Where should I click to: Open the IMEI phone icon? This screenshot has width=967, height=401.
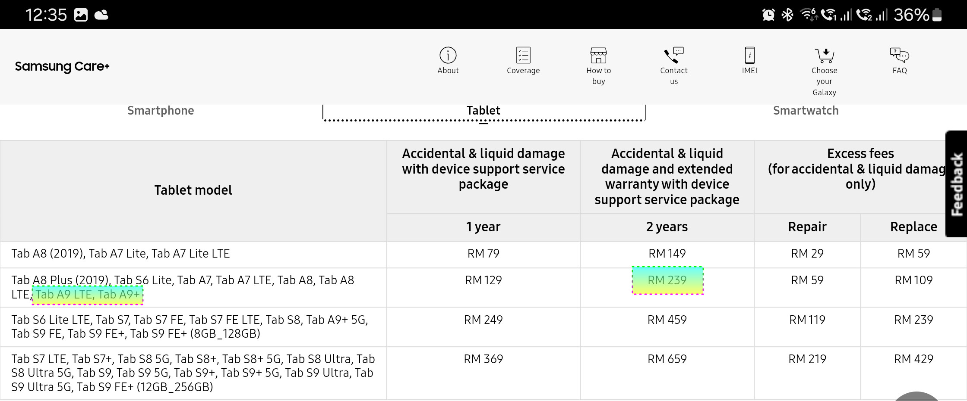[x=749, y=55]
